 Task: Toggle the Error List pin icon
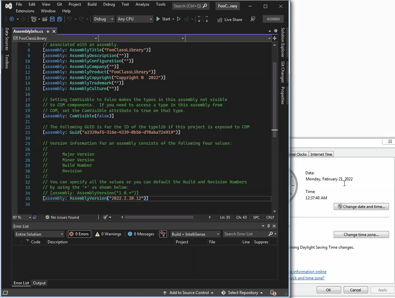point(269,226)
